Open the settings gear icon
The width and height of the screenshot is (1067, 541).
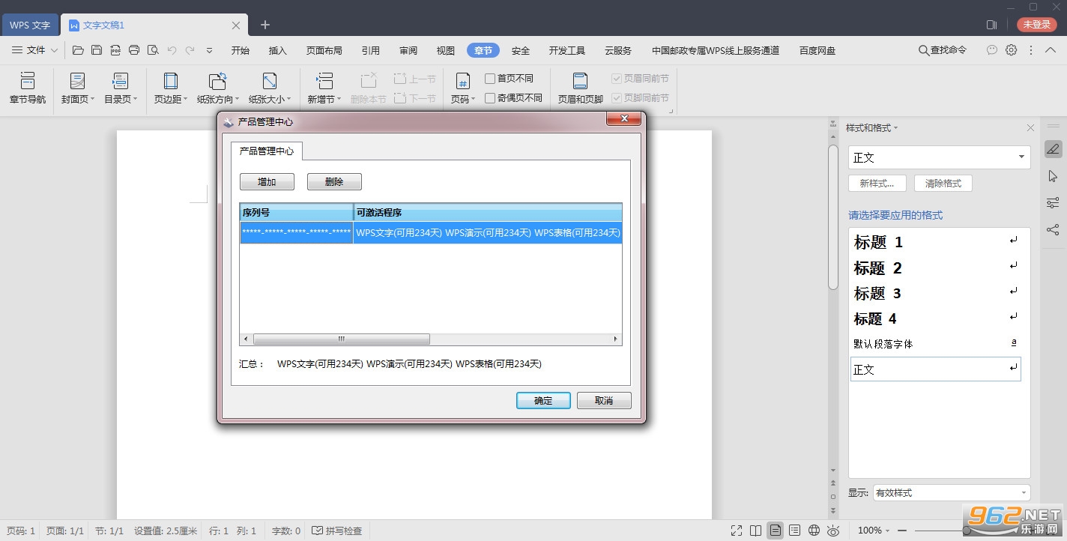pos(1012,50)
